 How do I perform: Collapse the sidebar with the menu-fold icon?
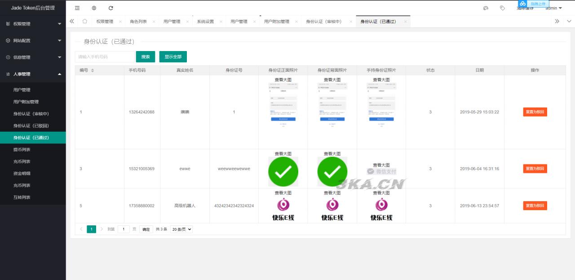pos(77,8)
